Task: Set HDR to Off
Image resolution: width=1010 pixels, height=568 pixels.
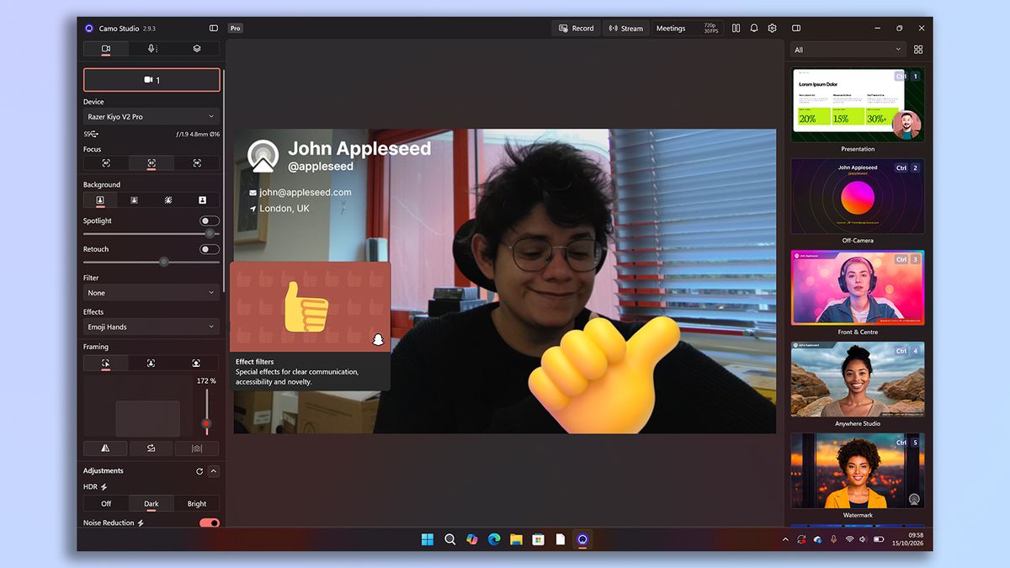Action: tap(106, 504)
